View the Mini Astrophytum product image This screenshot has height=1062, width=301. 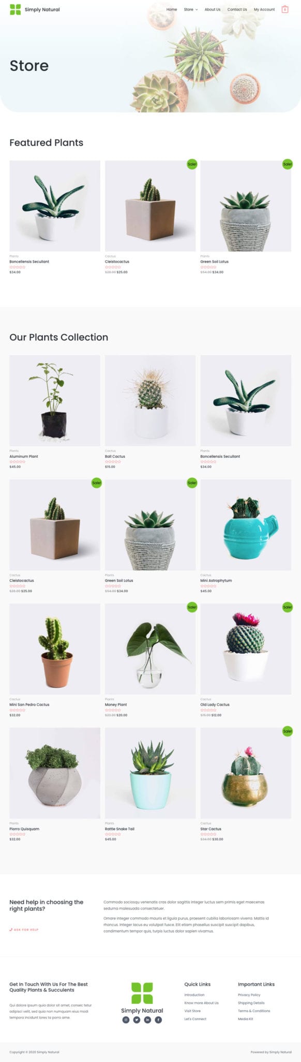coord(246,525)
